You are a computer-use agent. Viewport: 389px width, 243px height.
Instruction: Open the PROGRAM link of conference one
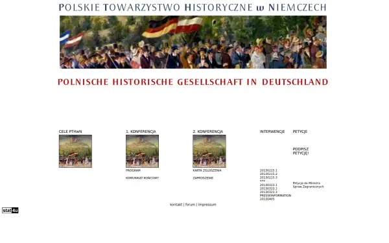(x=133, y=170)
